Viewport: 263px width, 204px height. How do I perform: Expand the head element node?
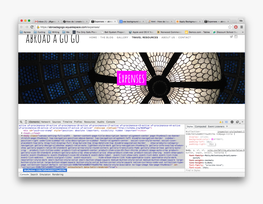point(22,133)
